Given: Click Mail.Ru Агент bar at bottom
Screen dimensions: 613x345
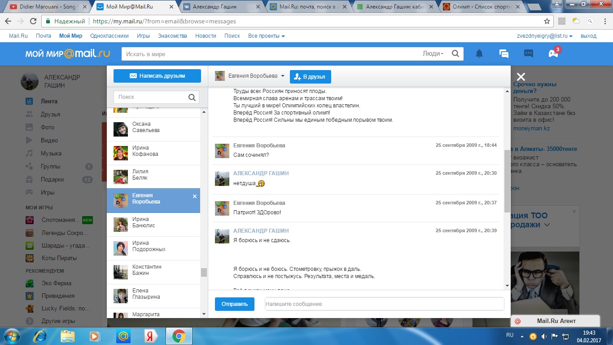Looking at the screenshot, I should [x=556, y=321].
